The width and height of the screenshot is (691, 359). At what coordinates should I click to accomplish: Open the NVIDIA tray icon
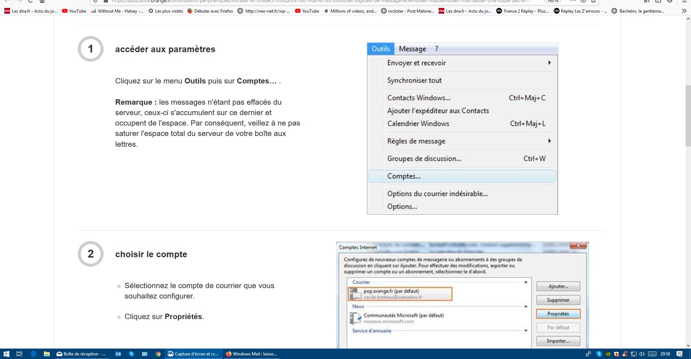point(608,354)
